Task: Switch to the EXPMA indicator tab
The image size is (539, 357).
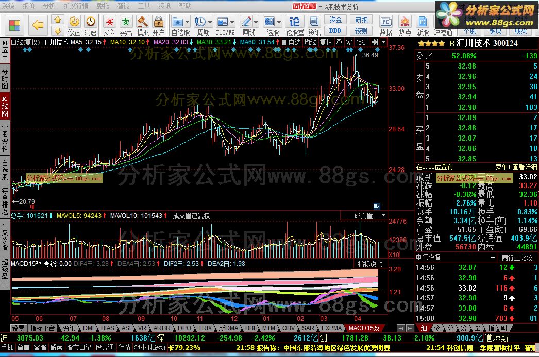Action: pos(331,328)
